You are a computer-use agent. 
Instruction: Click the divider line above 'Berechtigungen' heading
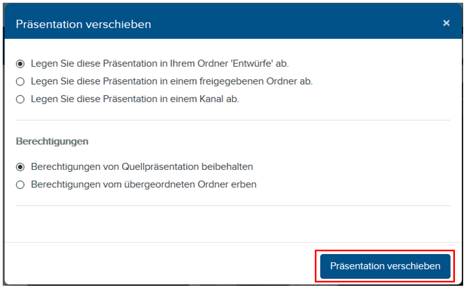233,120
